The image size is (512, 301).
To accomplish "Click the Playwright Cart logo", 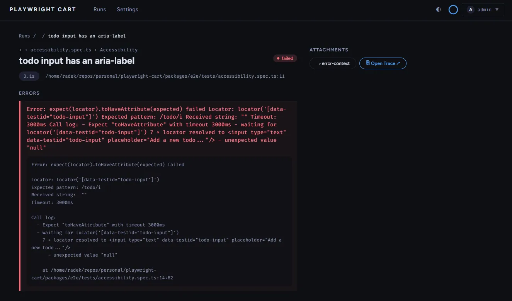I will click(x=43, y=9).
